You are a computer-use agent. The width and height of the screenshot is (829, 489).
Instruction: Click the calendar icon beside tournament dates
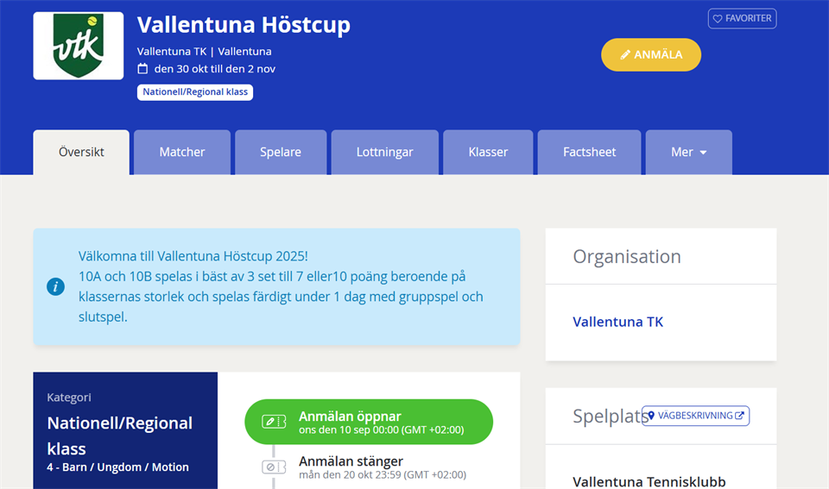(x=143, y=68)
